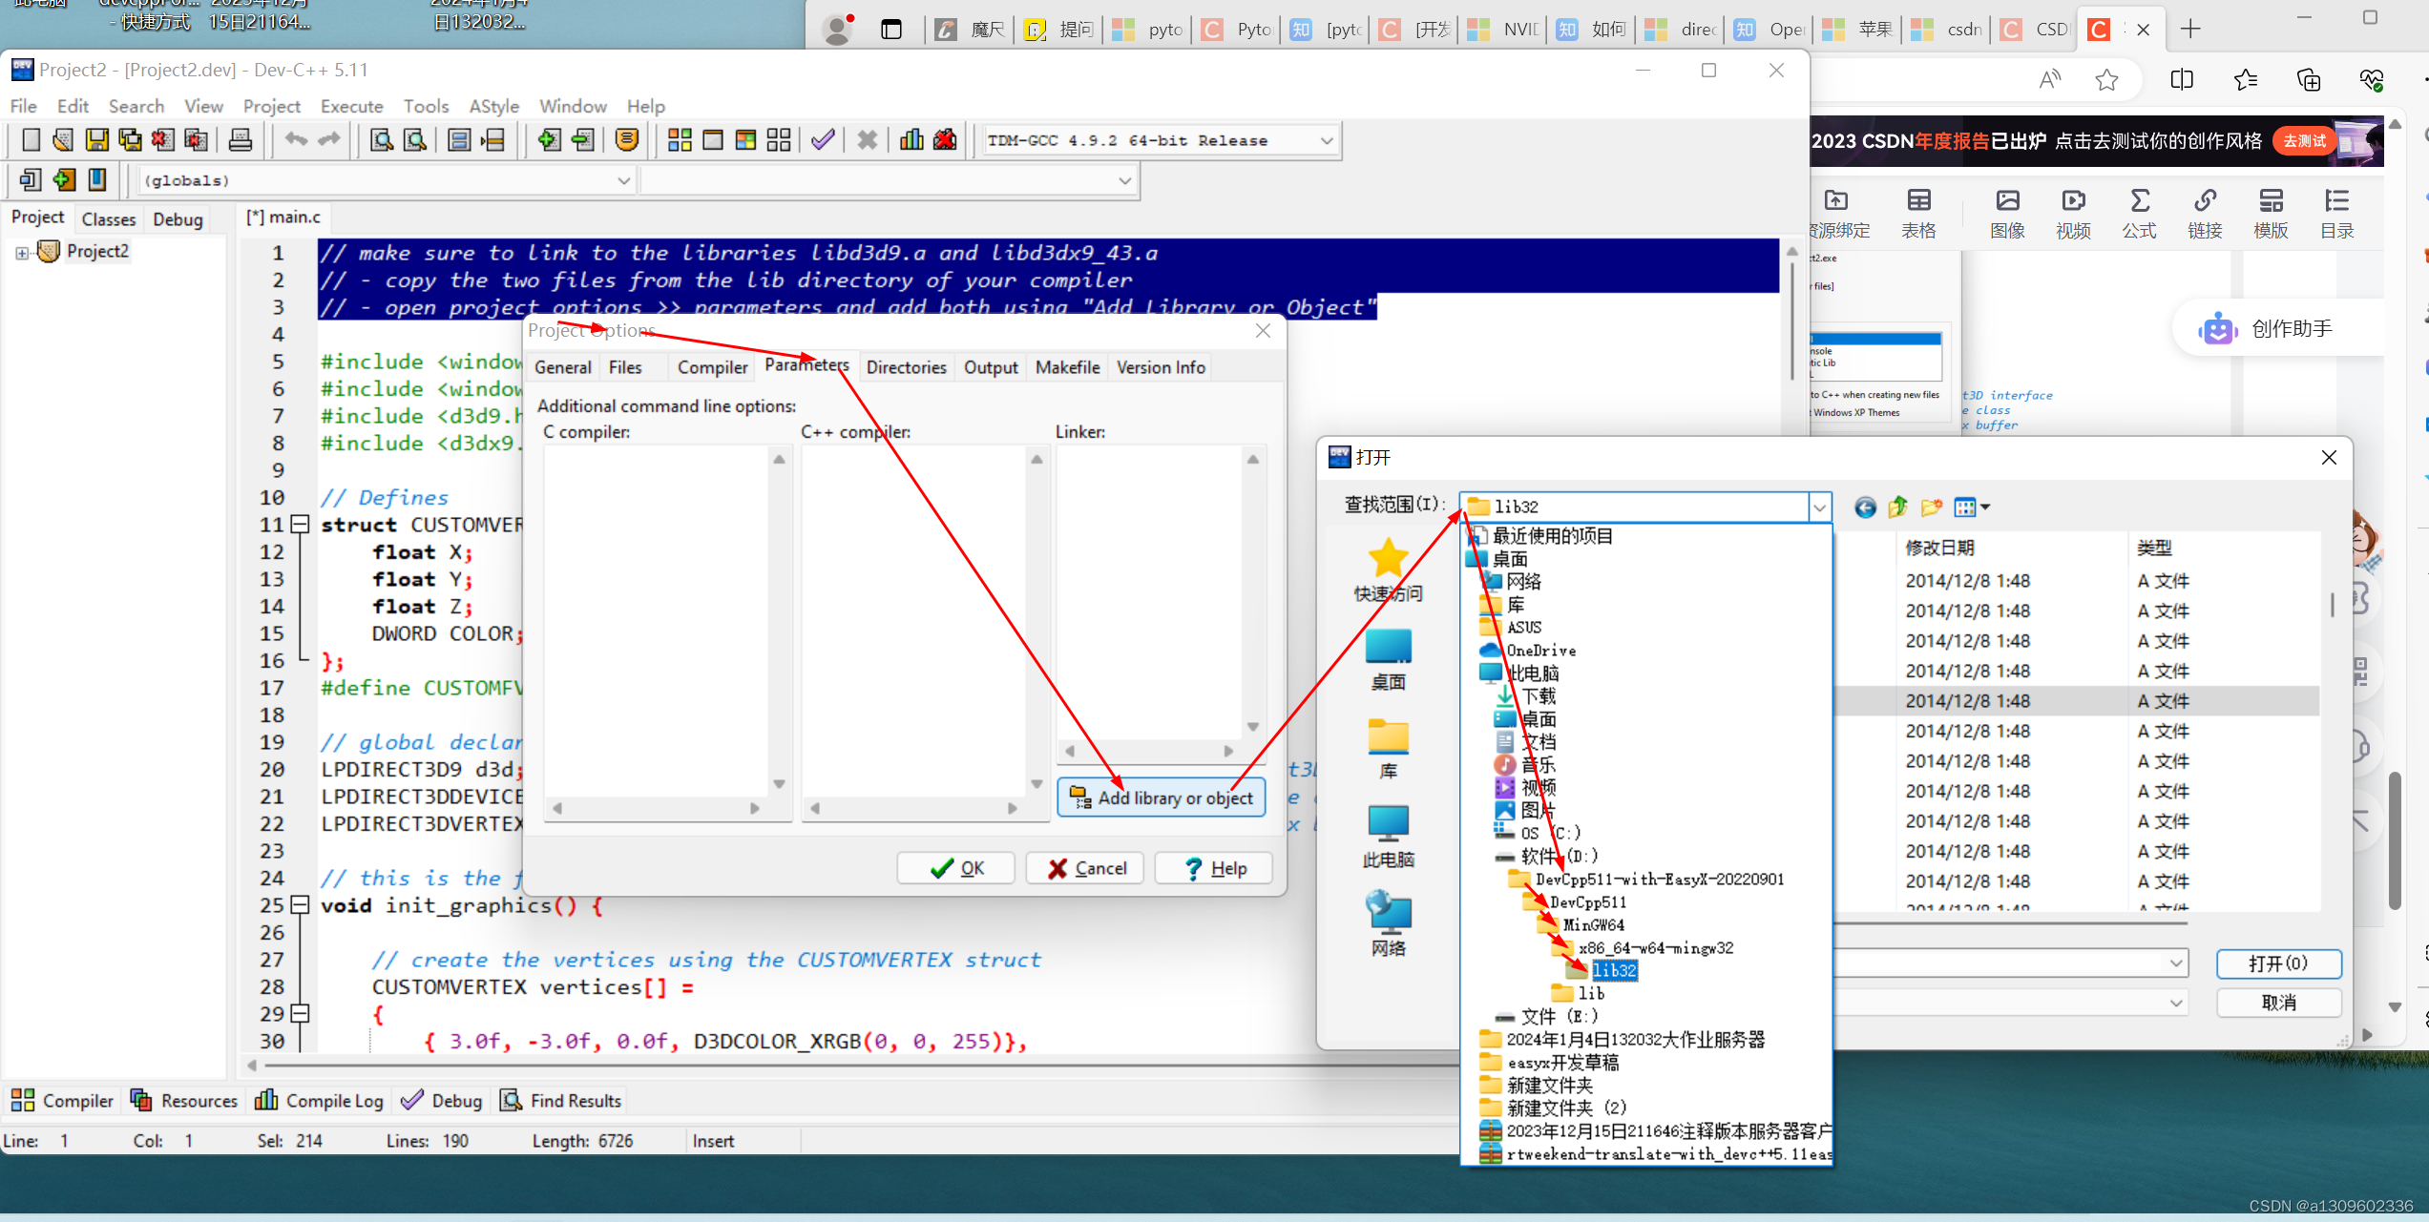Viewport: 2429px width, 1222px height.
Task: Collapse the lib32 look-in location dropdown
Action: coord(1819,507)
